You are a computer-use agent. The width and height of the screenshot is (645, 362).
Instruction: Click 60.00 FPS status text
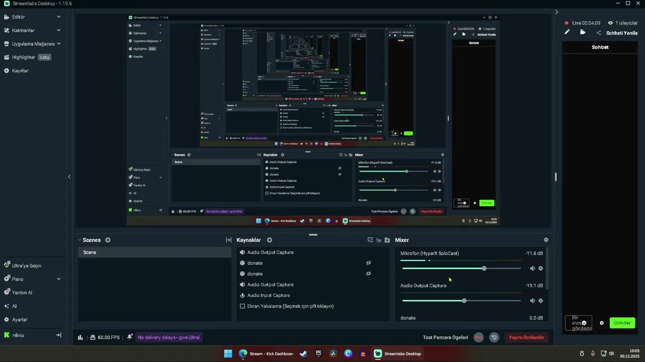point(108,337)
